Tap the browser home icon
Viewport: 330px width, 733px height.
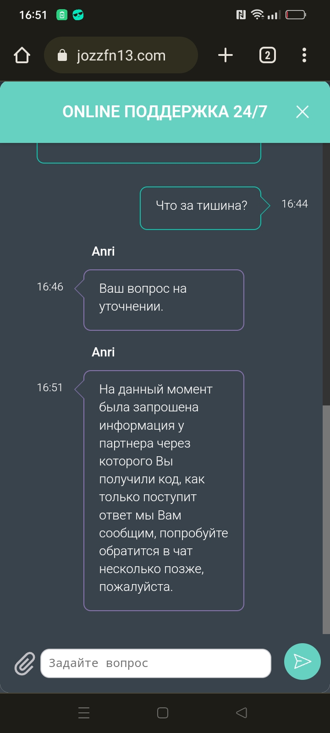(x=22, y=55)
